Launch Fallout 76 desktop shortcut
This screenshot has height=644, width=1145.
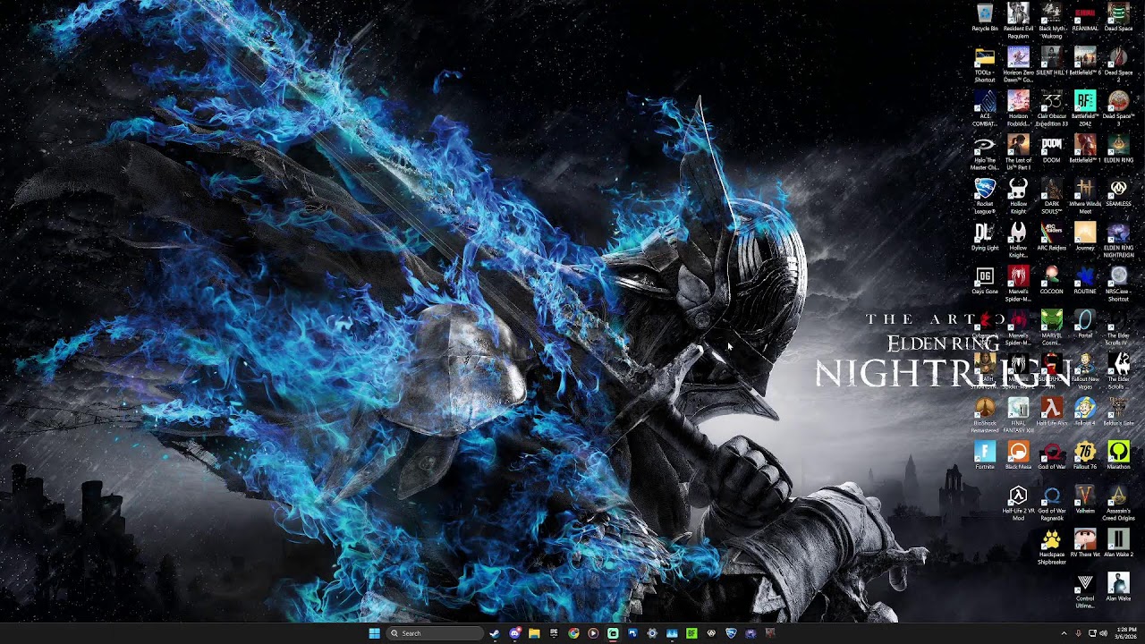pyautogui.click(x=1085, y=455)
